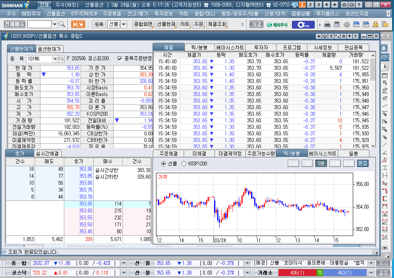The height and width of the screenshot is (278, 394).
Task: Add a new virtual screen with plus
Action: 334,5
